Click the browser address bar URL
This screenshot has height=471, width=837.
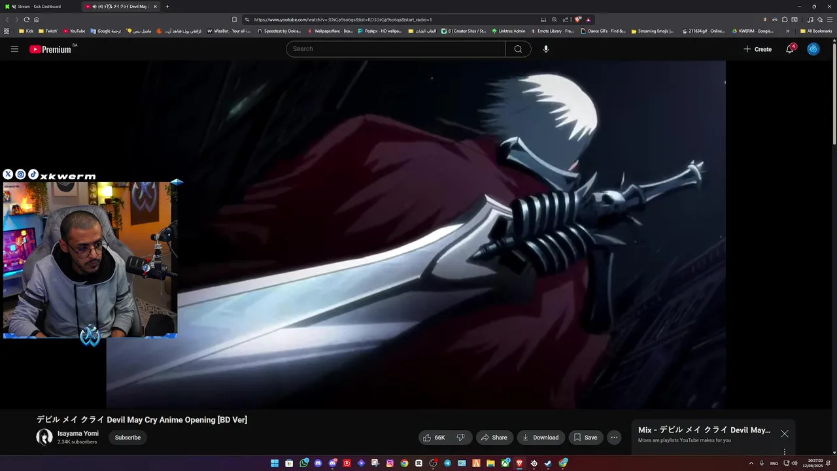[x=343, y=20]
